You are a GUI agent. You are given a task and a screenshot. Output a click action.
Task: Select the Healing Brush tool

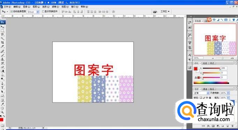point(2,51)
